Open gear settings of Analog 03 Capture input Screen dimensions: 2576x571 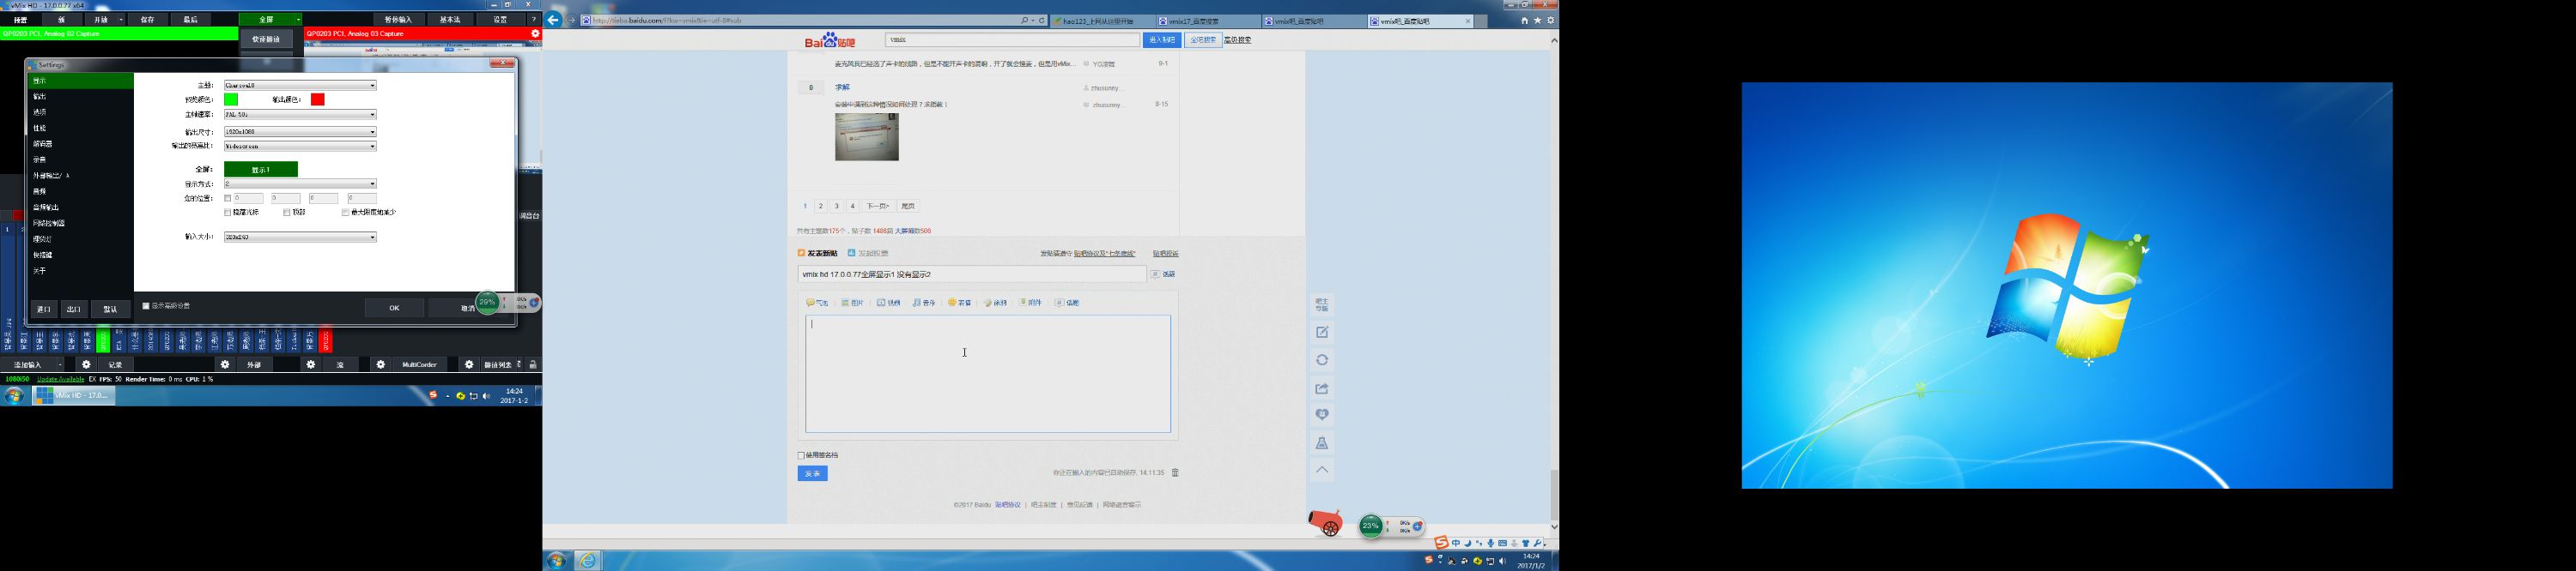point(535,34)
